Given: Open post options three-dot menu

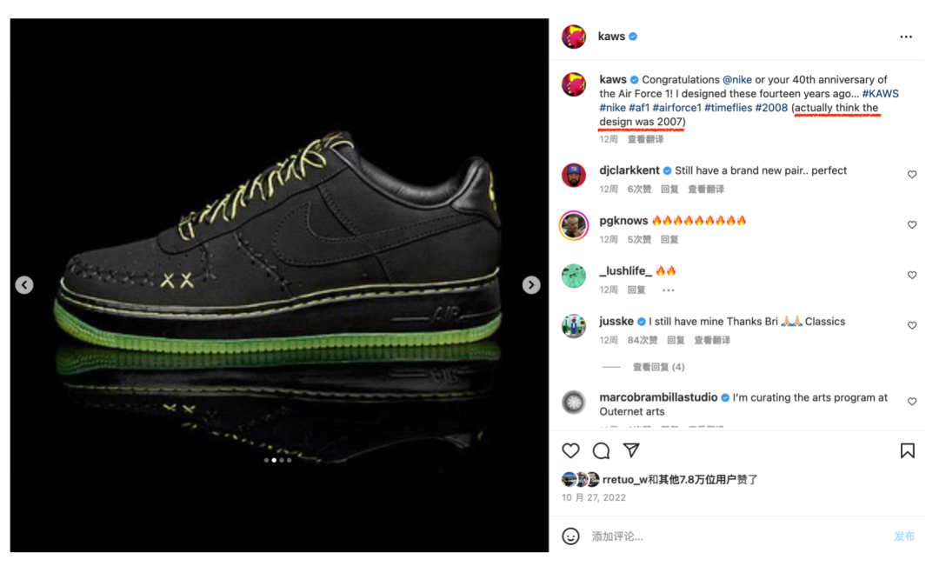Looking at the screenshot, I should click(x=906, y=37).
